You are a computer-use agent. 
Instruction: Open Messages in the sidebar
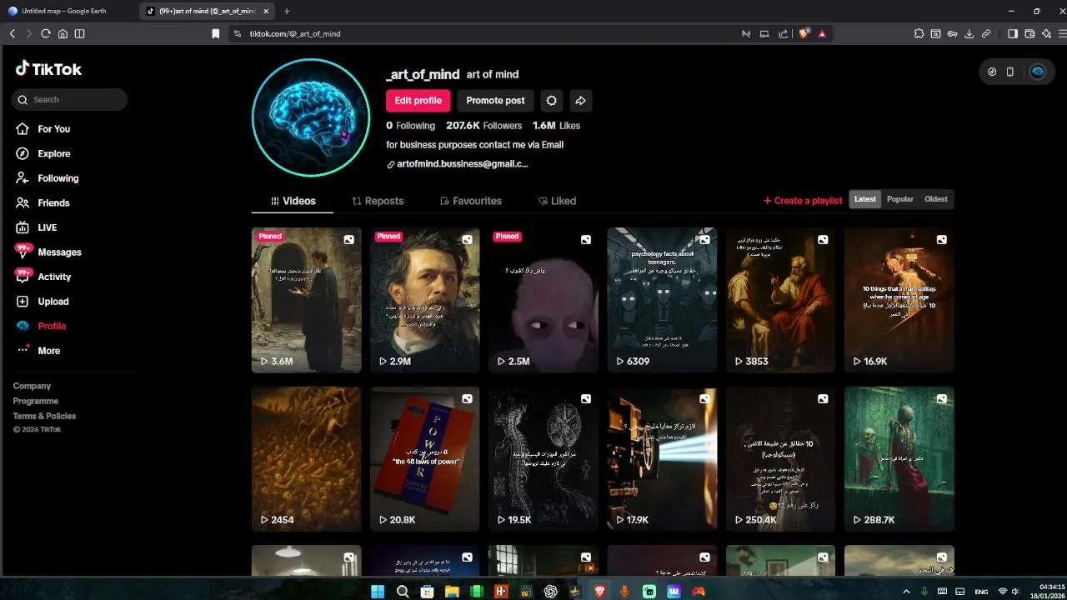click(x=48, y=252)
